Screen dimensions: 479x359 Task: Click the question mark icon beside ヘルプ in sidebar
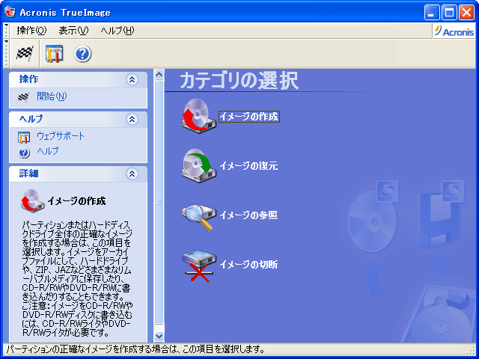(x=24, y=153)
